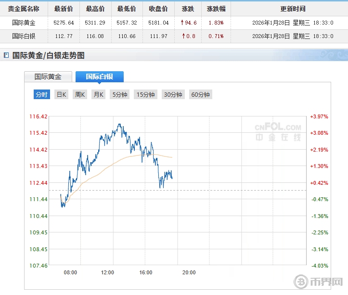
Task: Choose the 5分钟 interval
Action: [x=120, y=95]
